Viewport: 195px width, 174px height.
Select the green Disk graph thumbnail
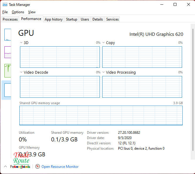(8, 70)
